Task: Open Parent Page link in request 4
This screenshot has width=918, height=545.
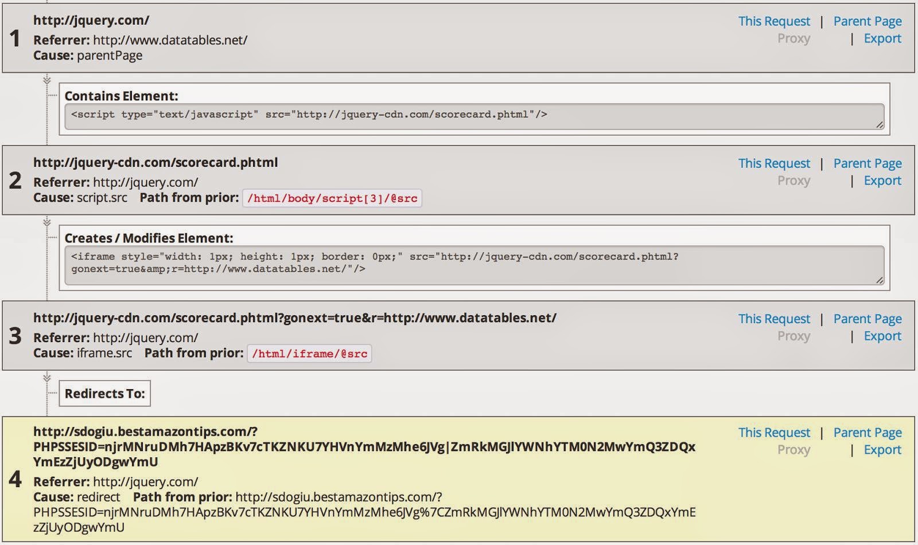Action: (x=868, y=433)
